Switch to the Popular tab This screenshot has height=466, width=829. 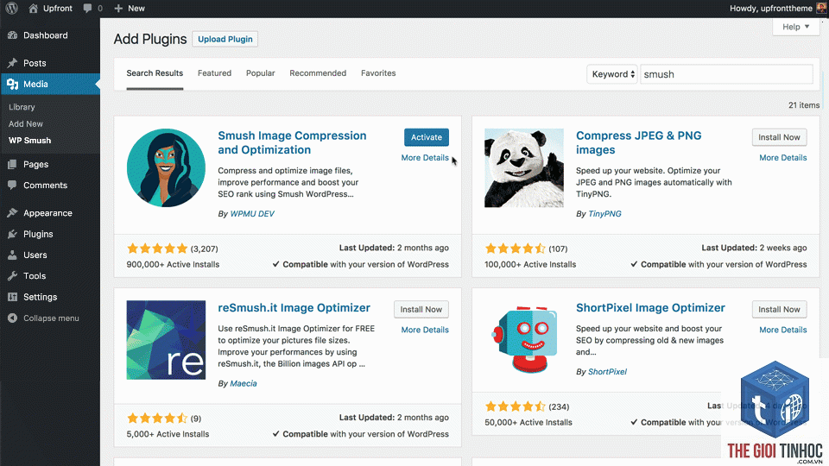(x=260, y=73)
